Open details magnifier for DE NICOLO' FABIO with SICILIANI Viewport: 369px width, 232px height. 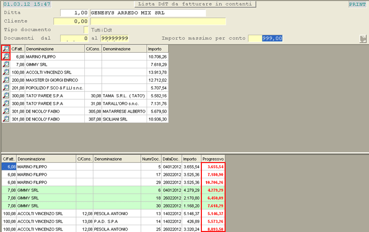(6, 119)
